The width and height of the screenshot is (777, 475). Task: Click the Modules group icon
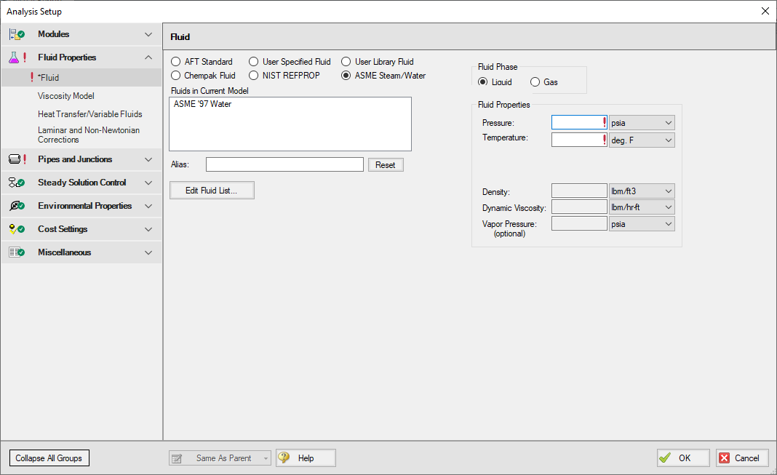click(15, 34)
